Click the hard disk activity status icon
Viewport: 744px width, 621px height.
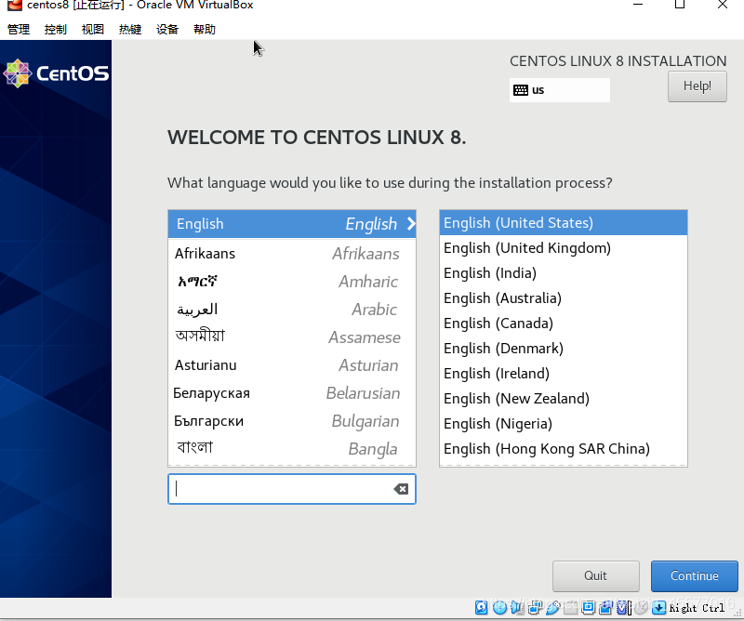click(x=481, y=607)
